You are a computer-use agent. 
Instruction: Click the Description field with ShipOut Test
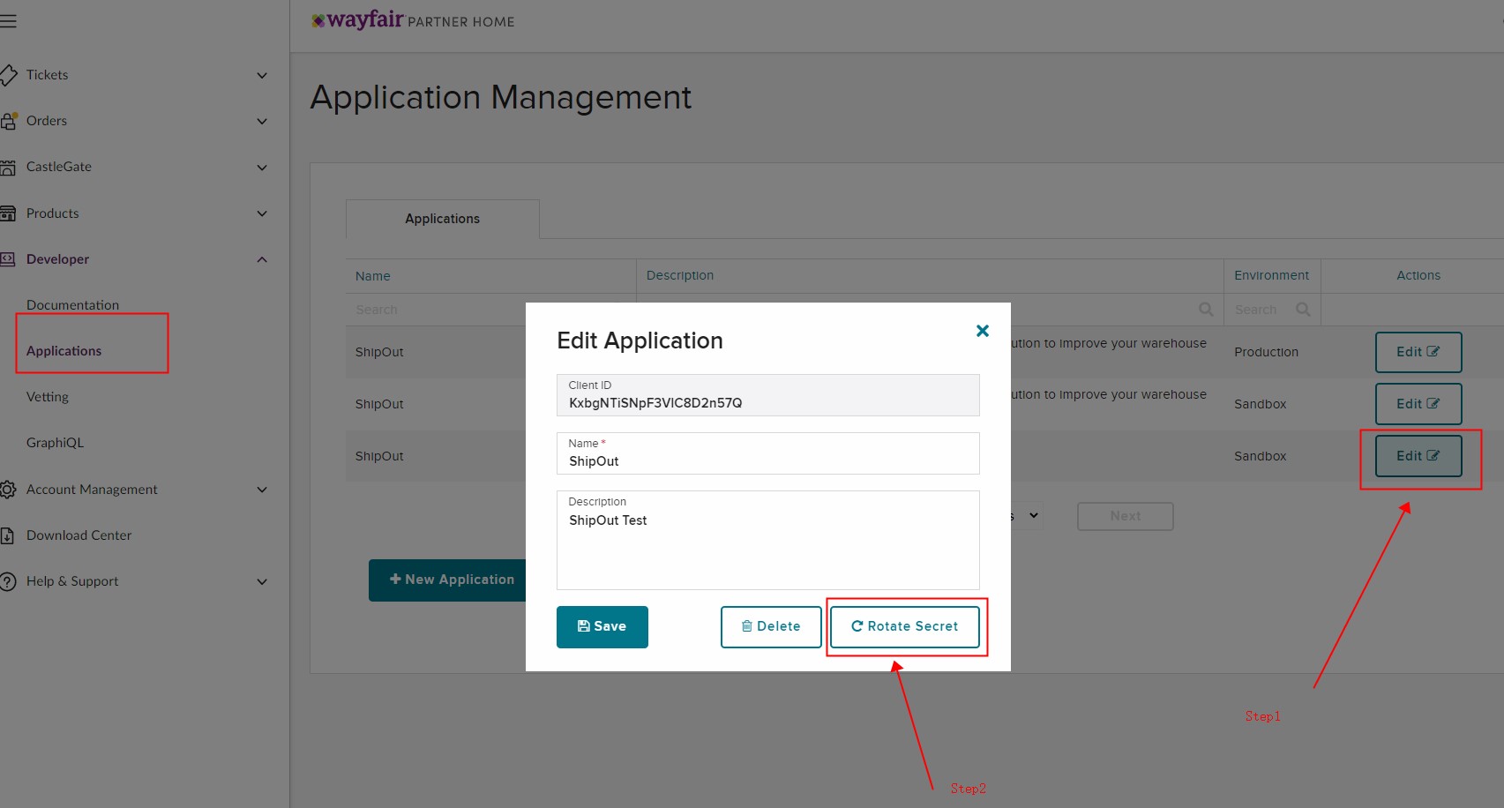click(768, 540)
